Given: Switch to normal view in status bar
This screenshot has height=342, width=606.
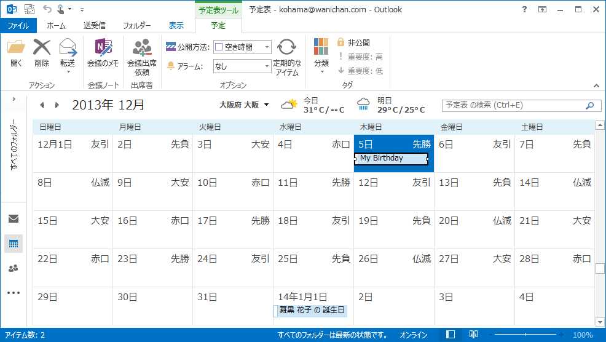Looking at the screenshot, I should 451,334.
